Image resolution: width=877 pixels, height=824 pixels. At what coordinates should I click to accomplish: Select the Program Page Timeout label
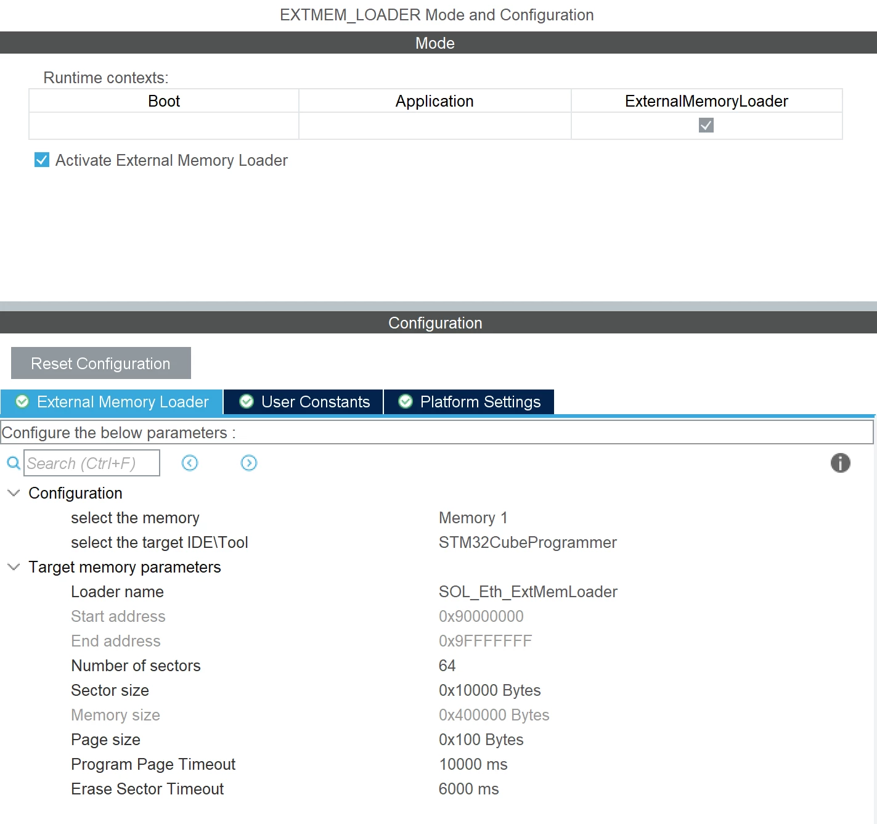pyautogui.click(x=153, y=764)
